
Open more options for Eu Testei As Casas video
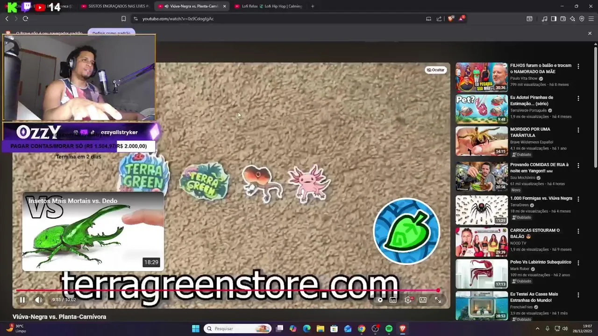[578, 295]
